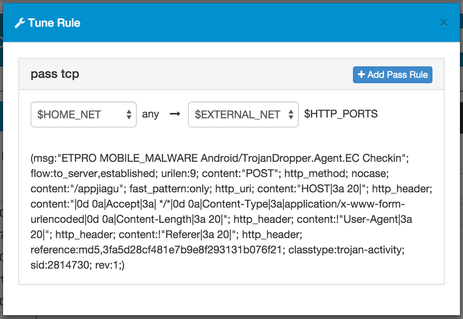Image resolution: width=463 pixels, height=319 pixels.
Task: Click the Add Pass Rule button
Action: coord(392,74)
